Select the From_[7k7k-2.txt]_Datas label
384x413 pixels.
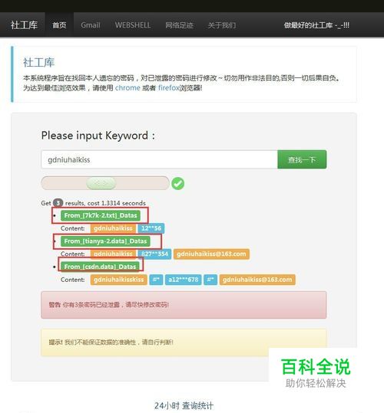(101, 215)
